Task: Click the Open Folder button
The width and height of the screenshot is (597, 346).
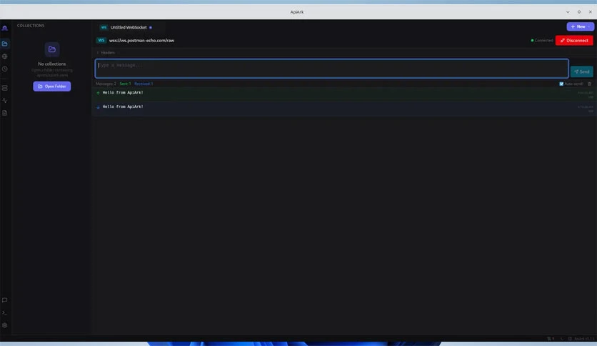Action: pos(52,86)
